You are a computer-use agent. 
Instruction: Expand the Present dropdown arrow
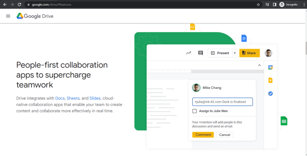click(x=235, y=53)
